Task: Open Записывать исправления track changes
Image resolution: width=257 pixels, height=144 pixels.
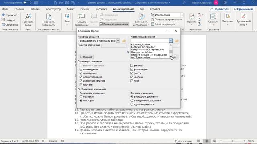Action: pyautogui.click(x=141, y=20)
